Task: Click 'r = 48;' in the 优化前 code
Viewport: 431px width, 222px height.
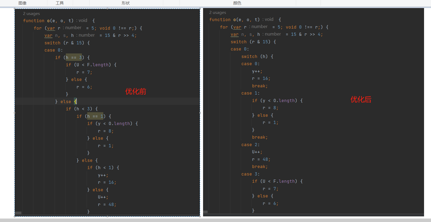Action: tap(107, 204)
